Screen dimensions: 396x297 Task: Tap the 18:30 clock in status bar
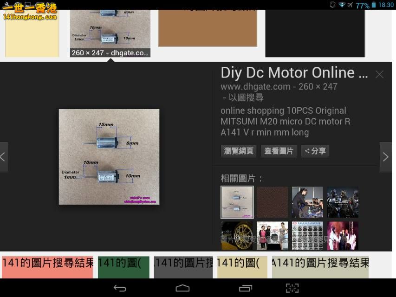point(386,5)
